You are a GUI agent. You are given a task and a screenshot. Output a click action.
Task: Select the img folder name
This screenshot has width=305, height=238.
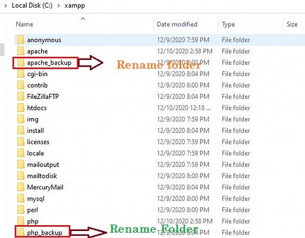tap(33, 120)
